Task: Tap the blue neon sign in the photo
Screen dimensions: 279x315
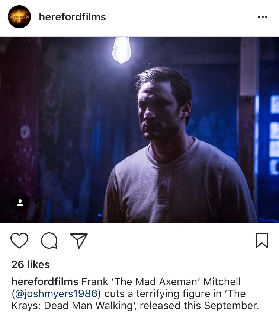Action: click(x=274, y=134)
